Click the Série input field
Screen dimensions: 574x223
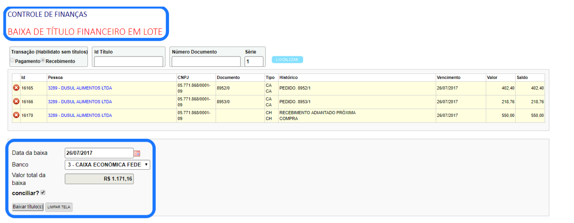[254, 62]
